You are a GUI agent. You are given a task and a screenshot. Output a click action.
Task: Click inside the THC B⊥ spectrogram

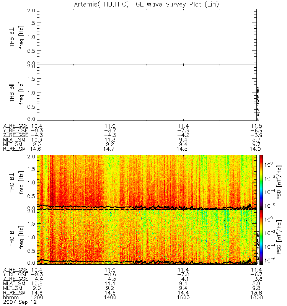tap(147, 182)
